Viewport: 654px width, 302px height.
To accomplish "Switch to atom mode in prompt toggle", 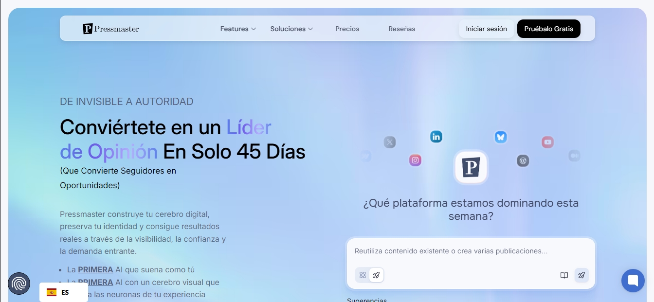I will click(x=363, y=275).
